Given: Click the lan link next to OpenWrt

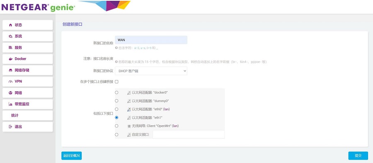Looking at the screenshot, I should (x=175, y=126).
